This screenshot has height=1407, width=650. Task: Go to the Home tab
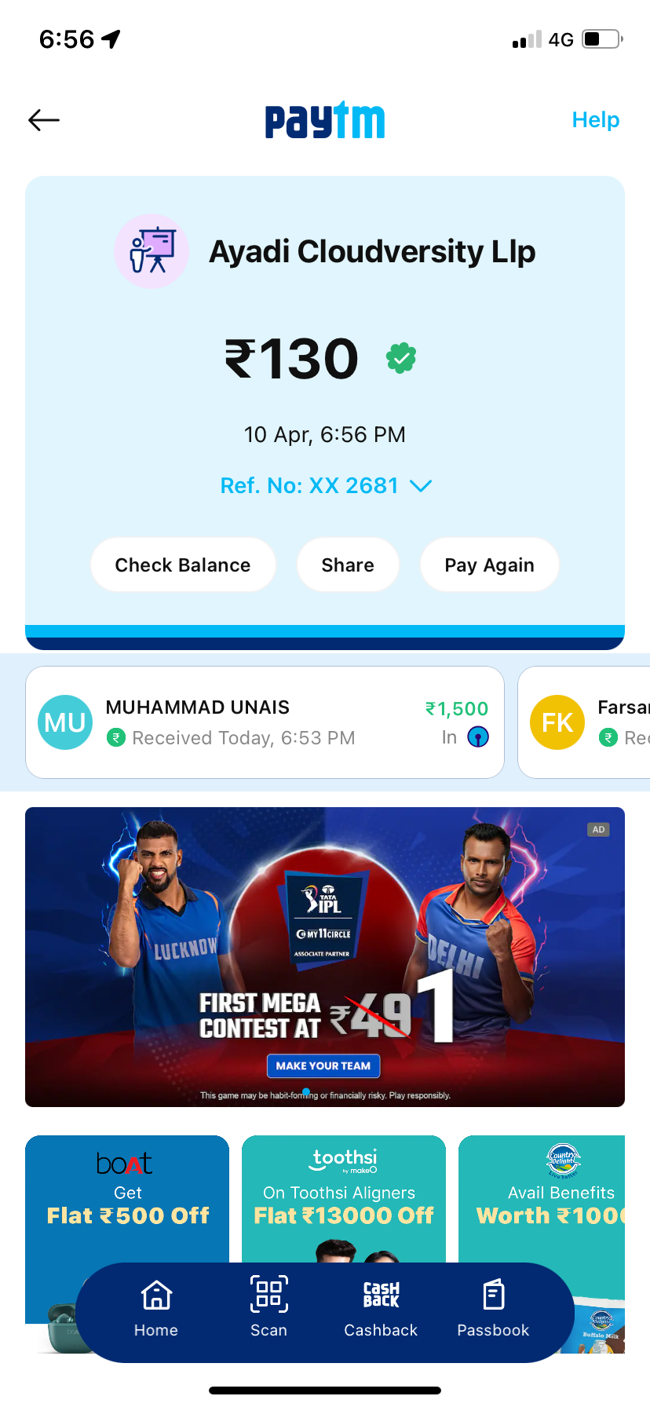156,1307
